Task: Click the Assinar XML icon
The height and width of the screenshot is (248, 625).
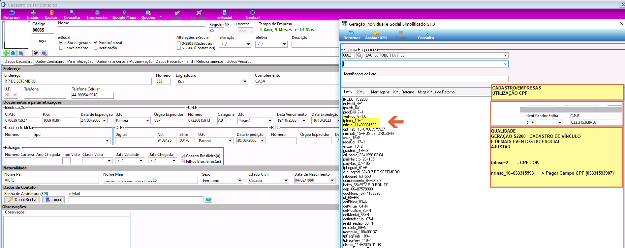Action: tap(376, 33)
